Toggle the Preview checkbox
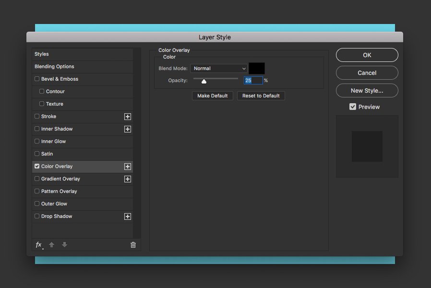This screenshot has height=288, width=431. 353,107
